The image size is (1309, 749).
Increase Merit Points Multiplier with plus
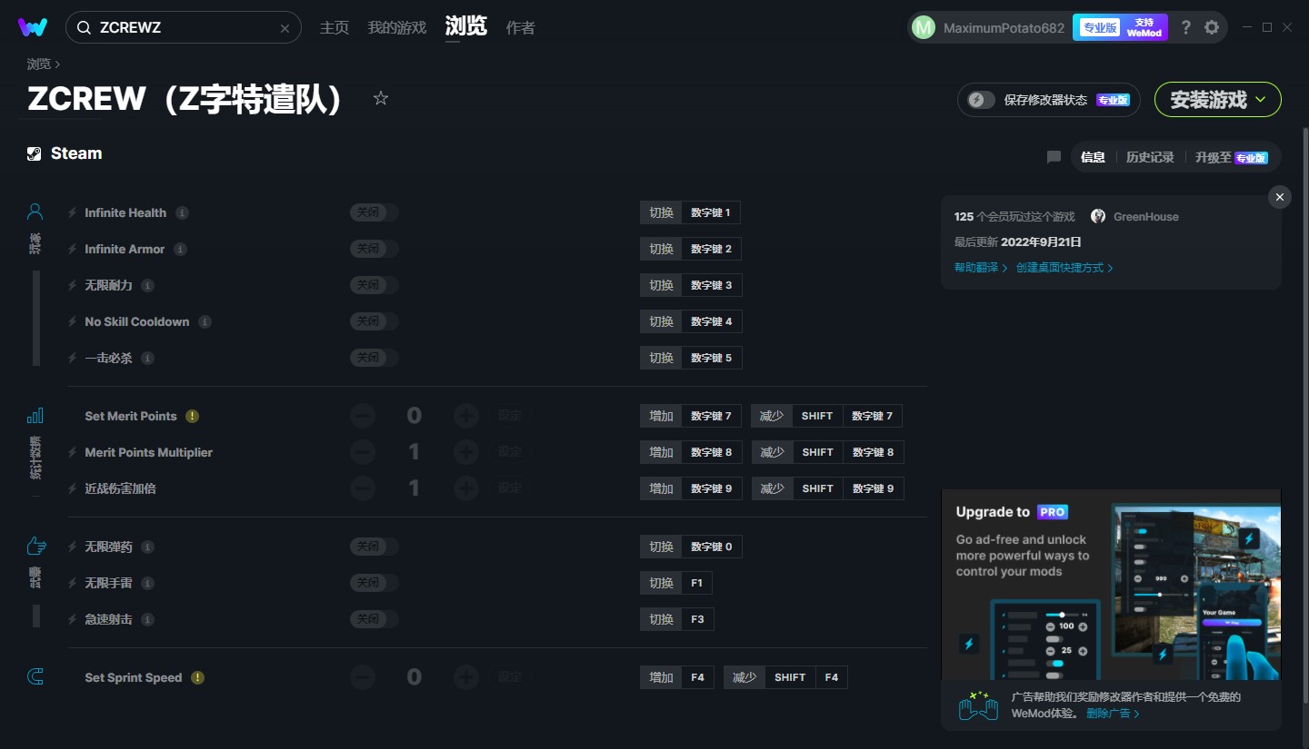(466, 452)
